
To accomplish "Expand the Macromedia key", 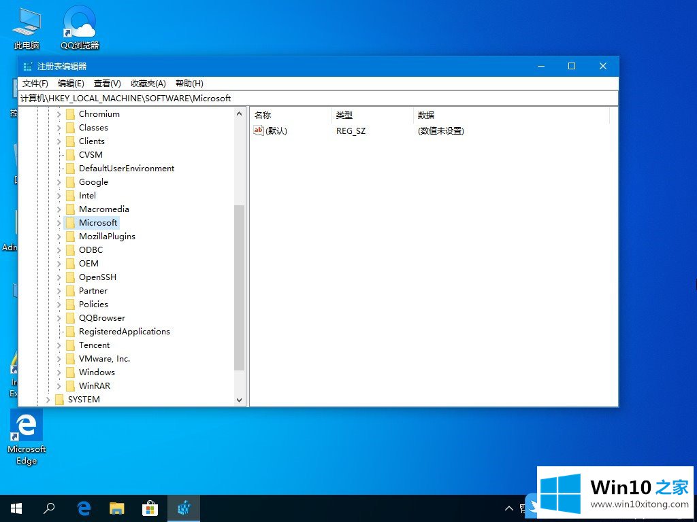I will (59, 209).
